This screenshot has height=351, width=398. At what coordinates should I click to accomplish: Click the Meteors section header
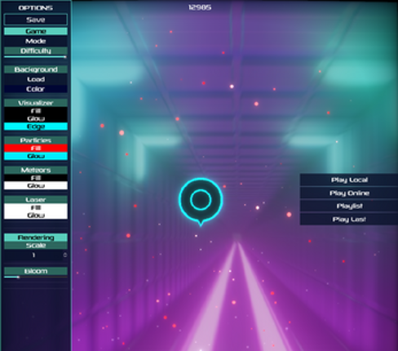tap(36, 170)
